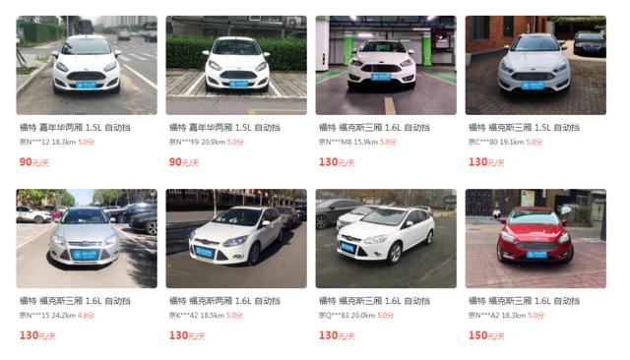Screen dimensions: 630x360
Task: Click 福特 福克斯两厢 1.6L 自动挡 title
Action: point(224,301)
